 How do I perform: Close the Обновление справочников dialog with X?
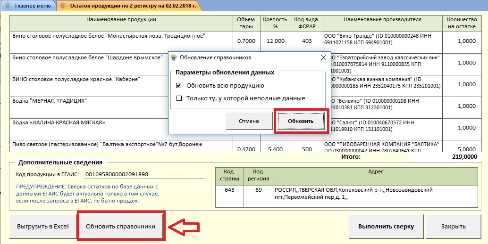coord(323,57)
